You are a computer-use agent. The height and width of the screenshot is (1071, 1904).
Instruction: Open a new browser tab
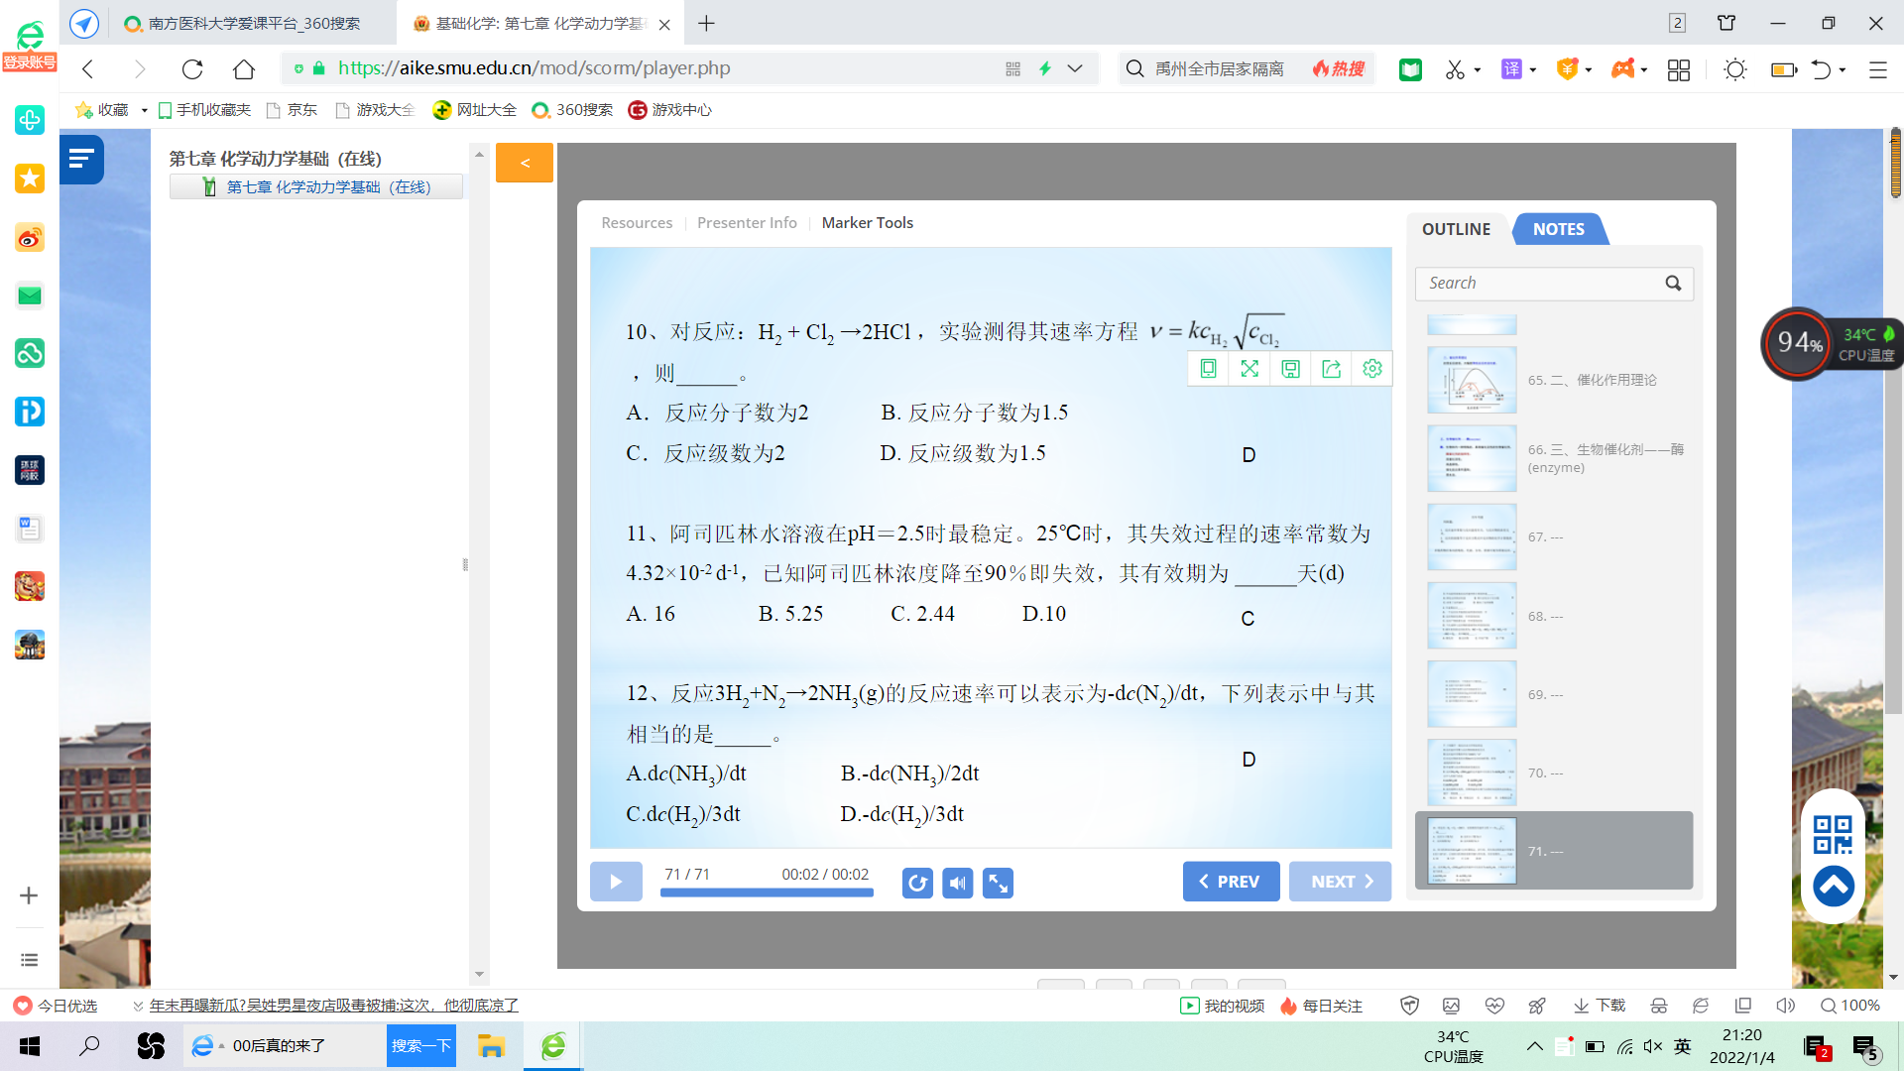tap(706, 23)
